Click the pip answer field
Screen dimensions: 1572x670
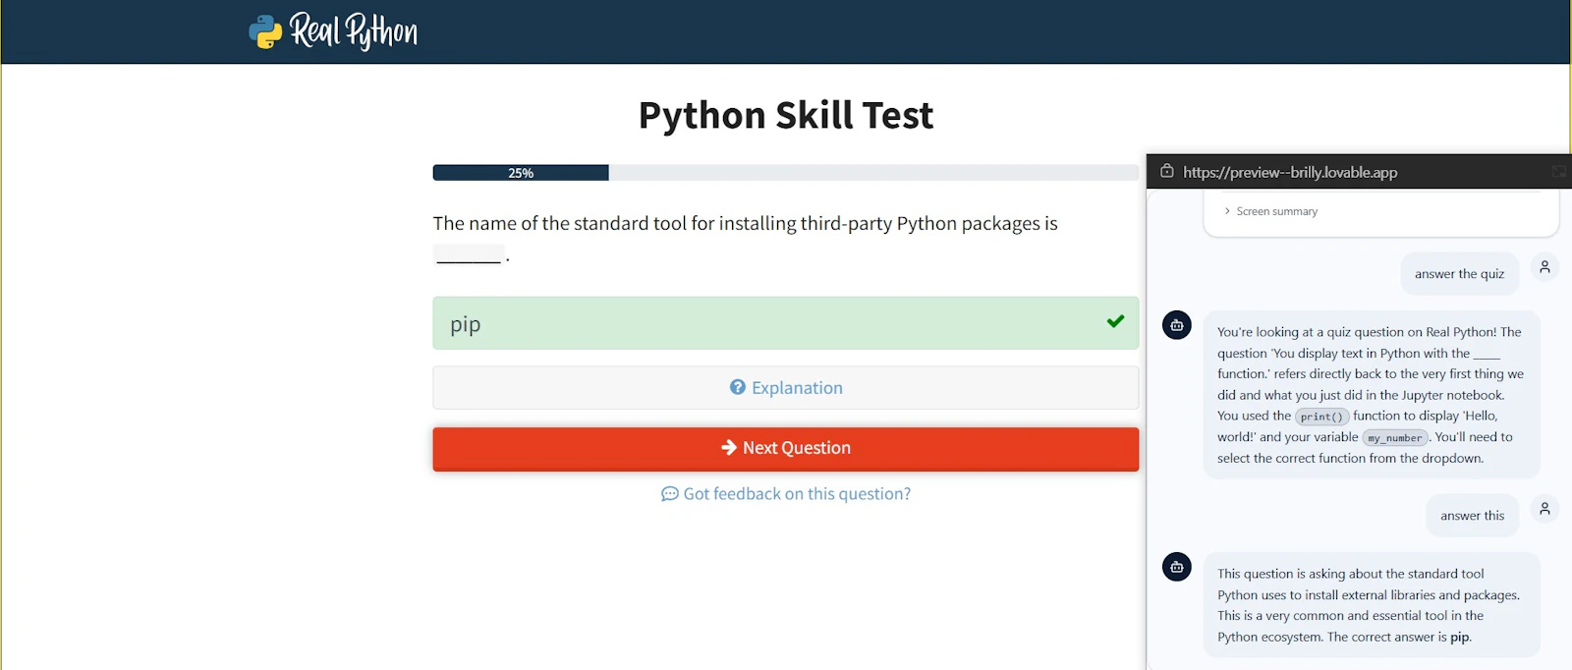786,323
